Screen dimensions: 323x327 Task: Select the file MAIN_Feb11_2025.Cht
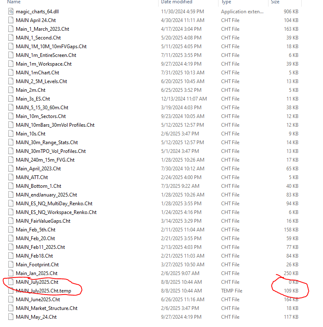coord(40,247)
